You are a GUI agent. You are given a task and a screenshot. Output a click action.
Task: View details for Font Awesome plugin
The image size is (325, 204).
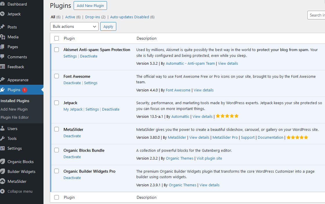pos(204,90)
